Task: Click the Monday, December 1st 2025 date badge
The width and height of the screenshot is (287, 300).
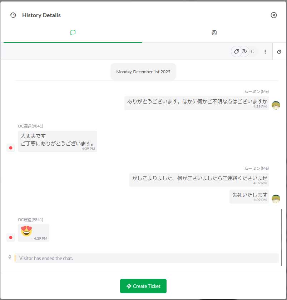Action: pos(143,72)
